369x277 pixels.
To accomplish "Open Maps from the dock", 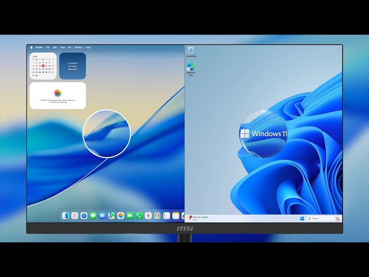I will 111,215.
